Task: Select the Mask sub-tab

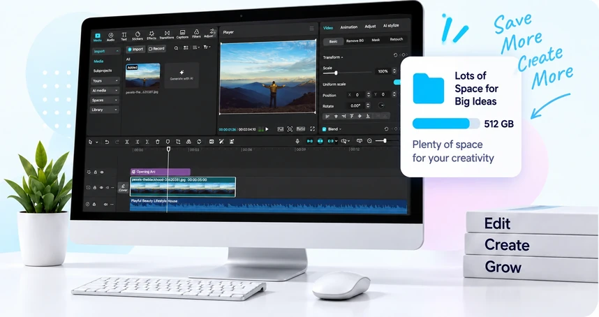Action: (x=376, y=40)
